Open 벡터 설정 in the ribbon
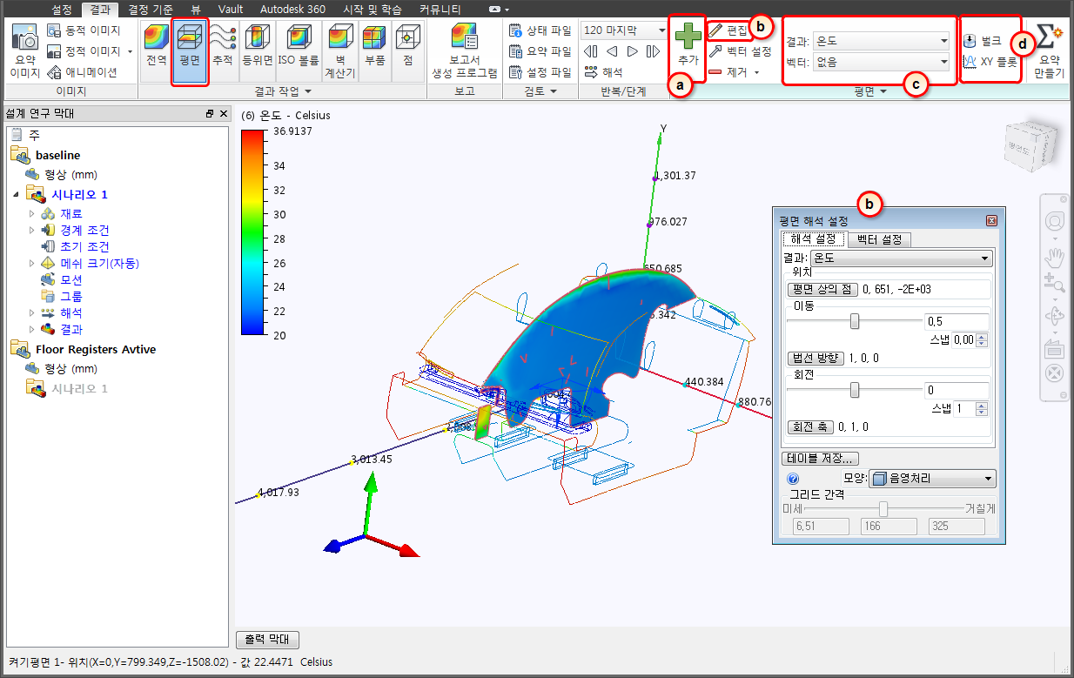 (x=740, y=51)
